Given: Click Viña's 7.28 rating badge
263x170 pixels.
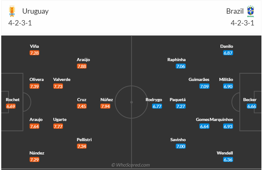Looking at the screenshot, I should tap(35, 53).
